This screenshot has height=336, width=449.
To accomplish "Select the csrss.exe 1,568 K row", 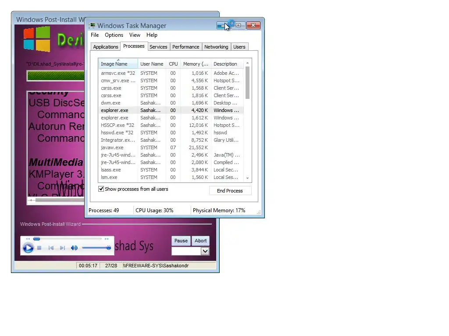I will coord(171,88).
